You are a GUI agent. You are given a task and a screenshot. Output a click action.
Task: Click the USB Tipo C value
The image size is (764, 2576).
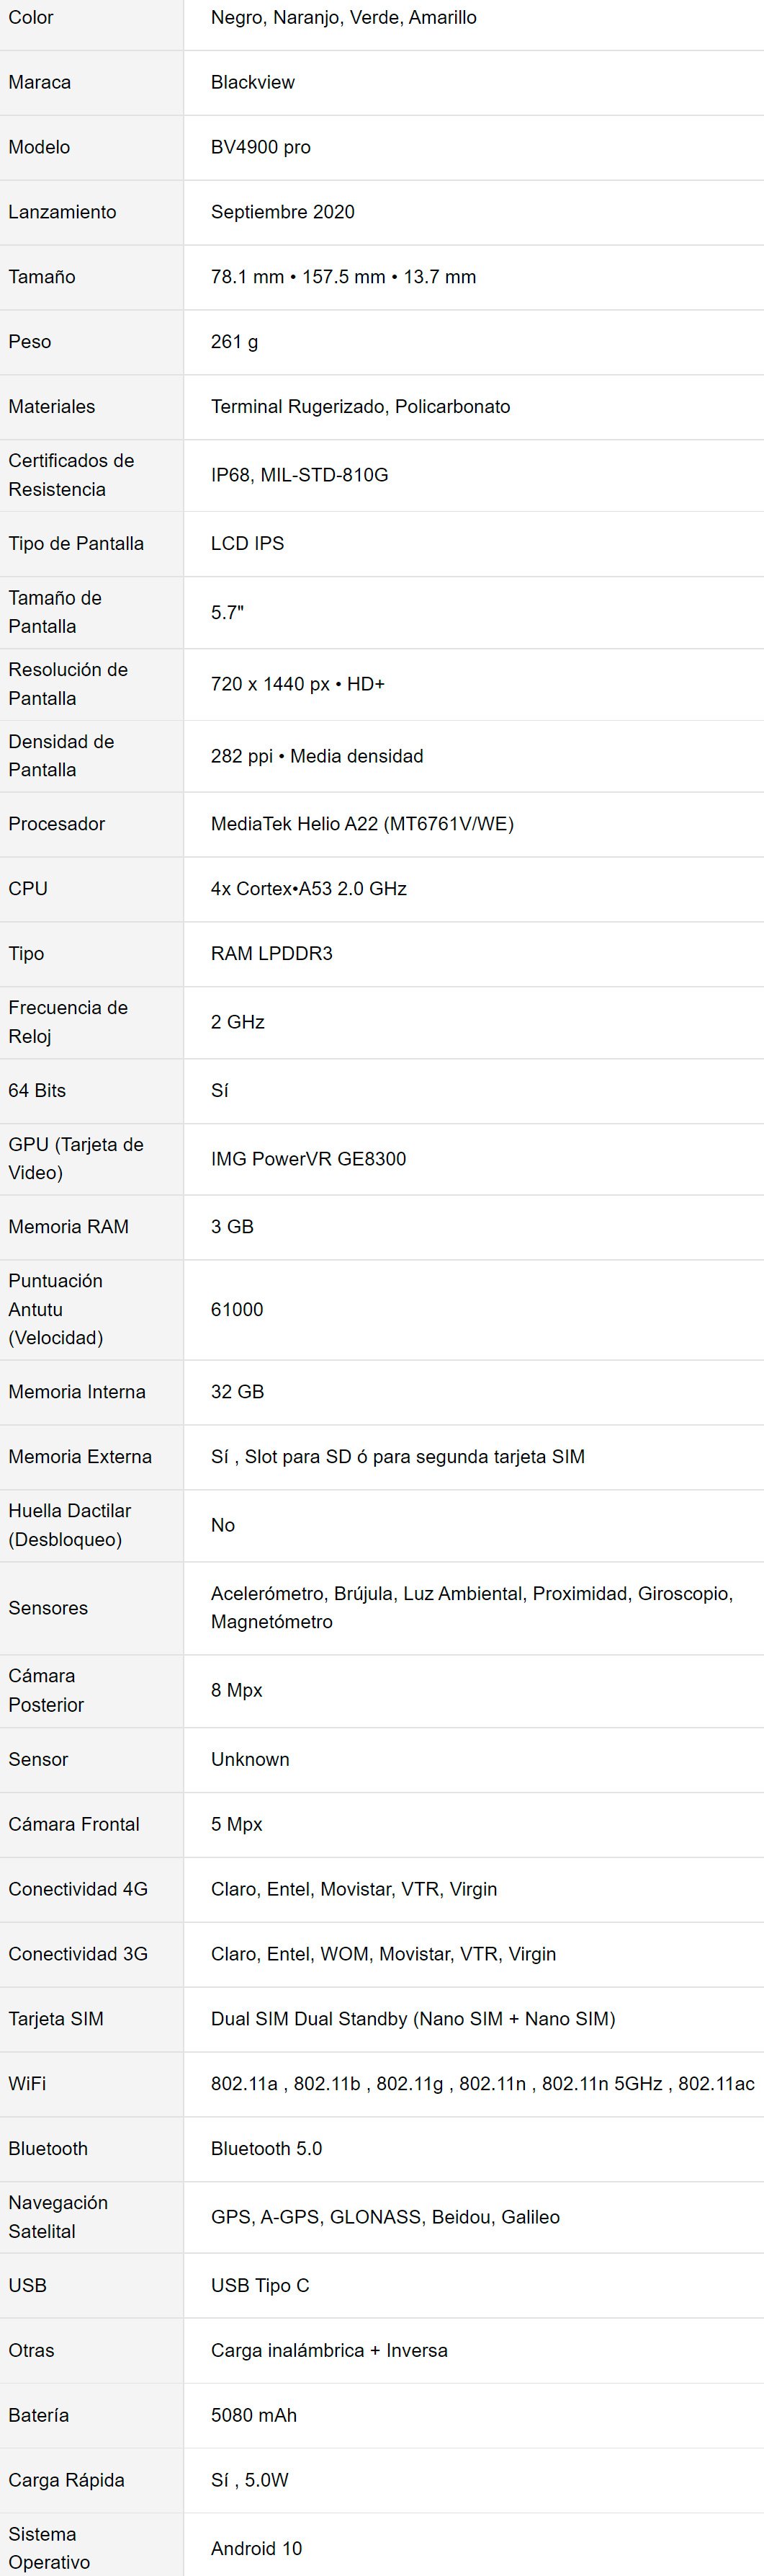pos(261,2285)
